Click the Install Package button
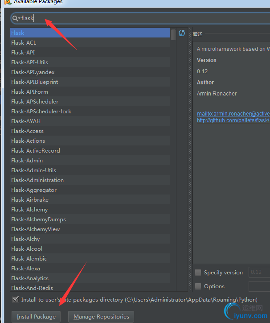Image resolution: width=270 pixels, height=323 pixels. (36, 317)
